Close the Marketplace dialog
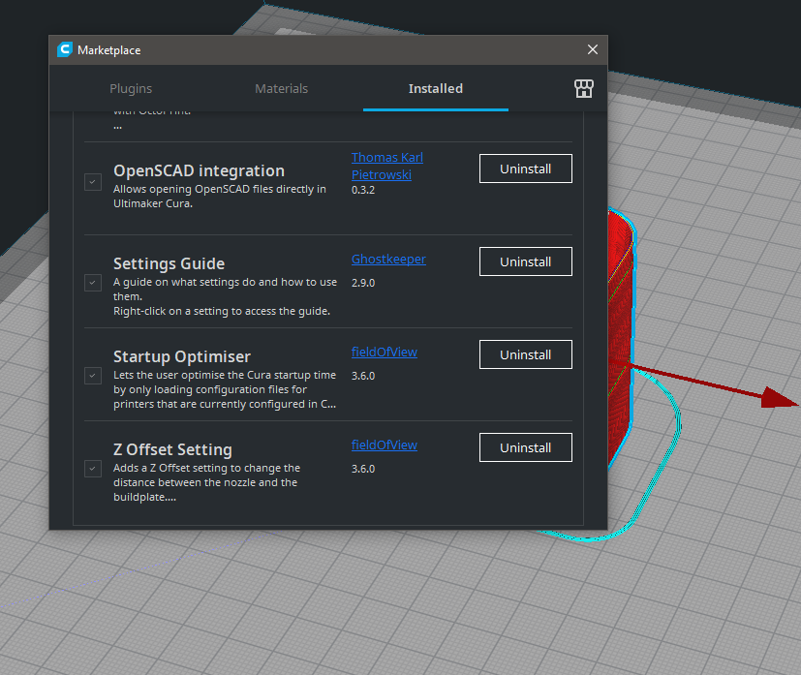801x675 pixels. (x=593, y=49)
